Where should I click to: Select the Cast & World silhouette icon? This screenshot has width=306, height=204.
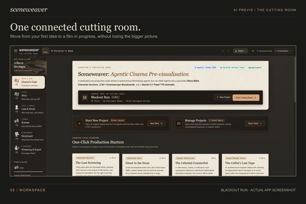(x=17, y=107)
